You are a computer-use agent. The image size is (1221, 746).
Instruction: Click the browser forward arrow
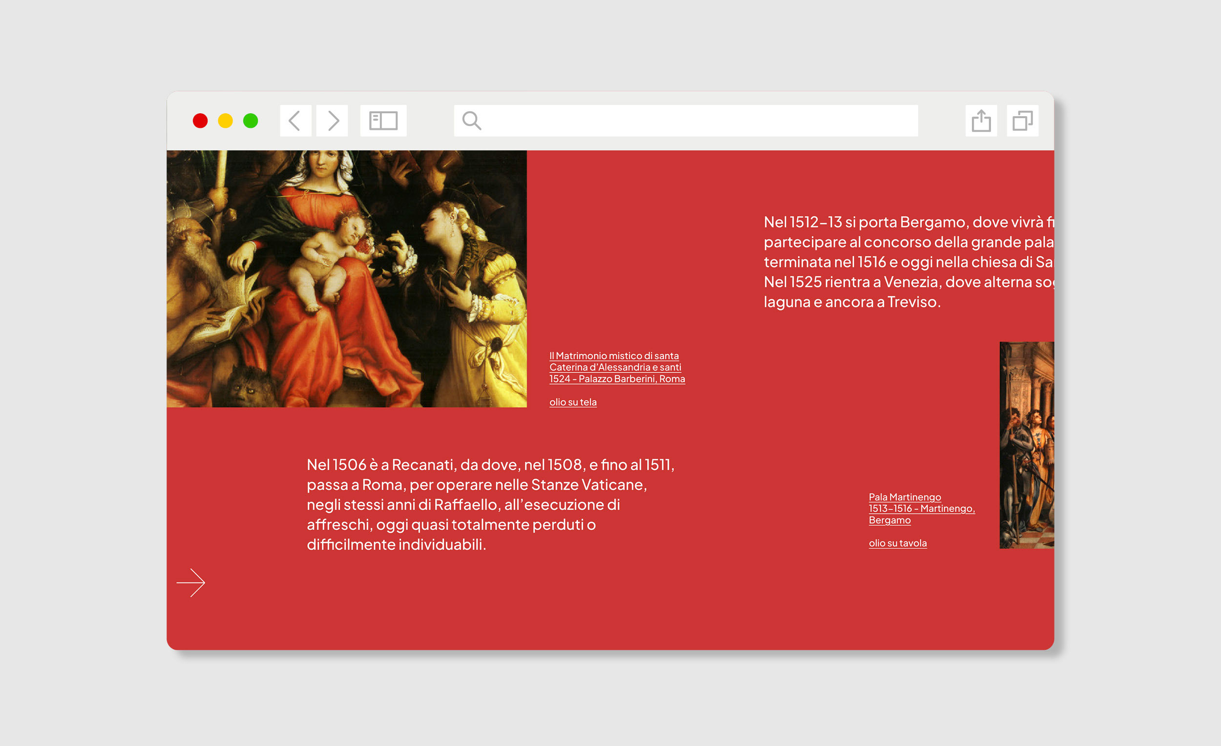click(332, 121)
